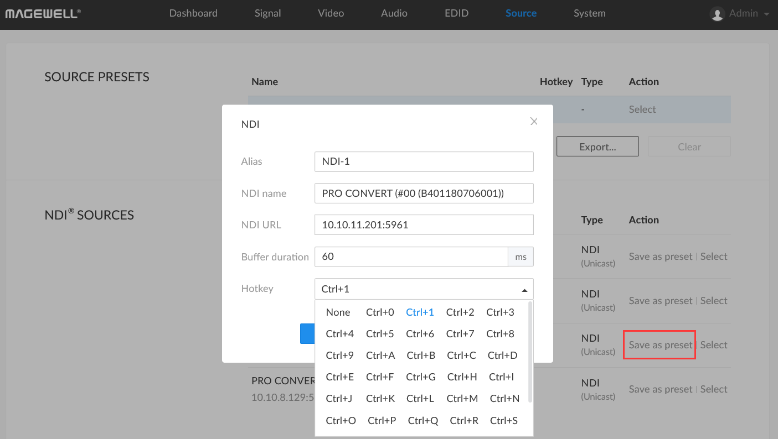The width and height of the screenshot is (778, 439).
Task: Click the greyed-out Clear button
Action: (689, 147)
